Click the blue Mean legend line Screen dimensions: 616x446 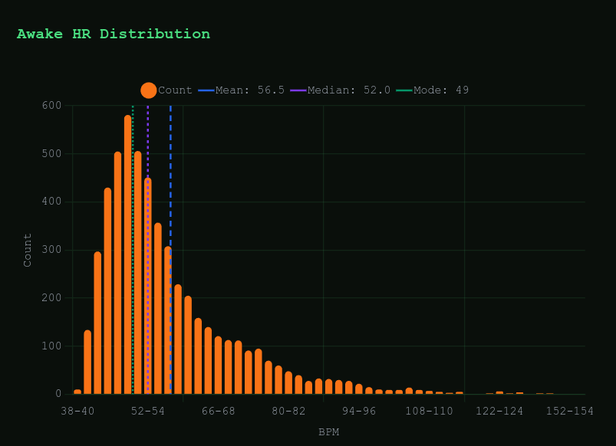[206, 90]
